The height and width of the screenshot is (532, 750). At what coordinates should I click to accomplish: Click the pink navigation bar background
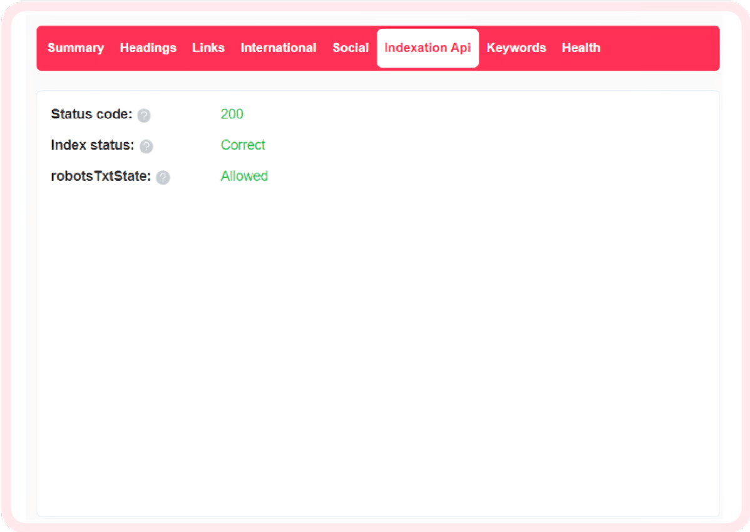pos(657,48)
